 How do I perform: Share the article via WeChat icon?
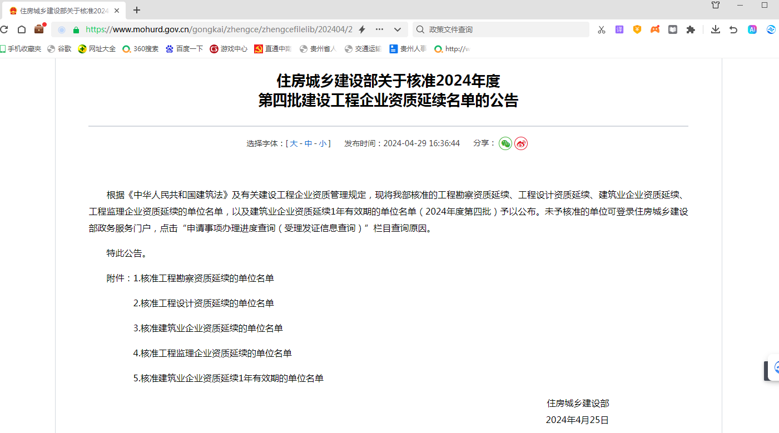[x=505, y=143]
